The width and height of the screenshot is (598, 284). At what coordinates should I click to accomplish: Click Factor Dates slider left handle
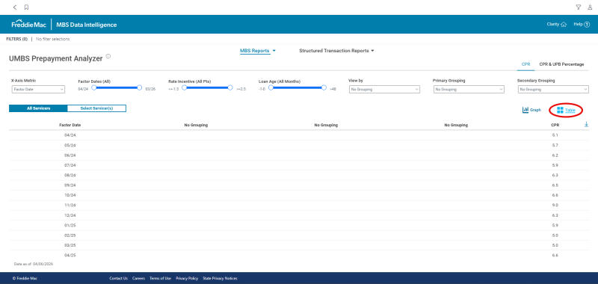[94, 87]
